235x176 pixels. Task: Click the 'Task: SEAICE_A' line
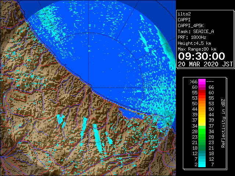[196, 32]
